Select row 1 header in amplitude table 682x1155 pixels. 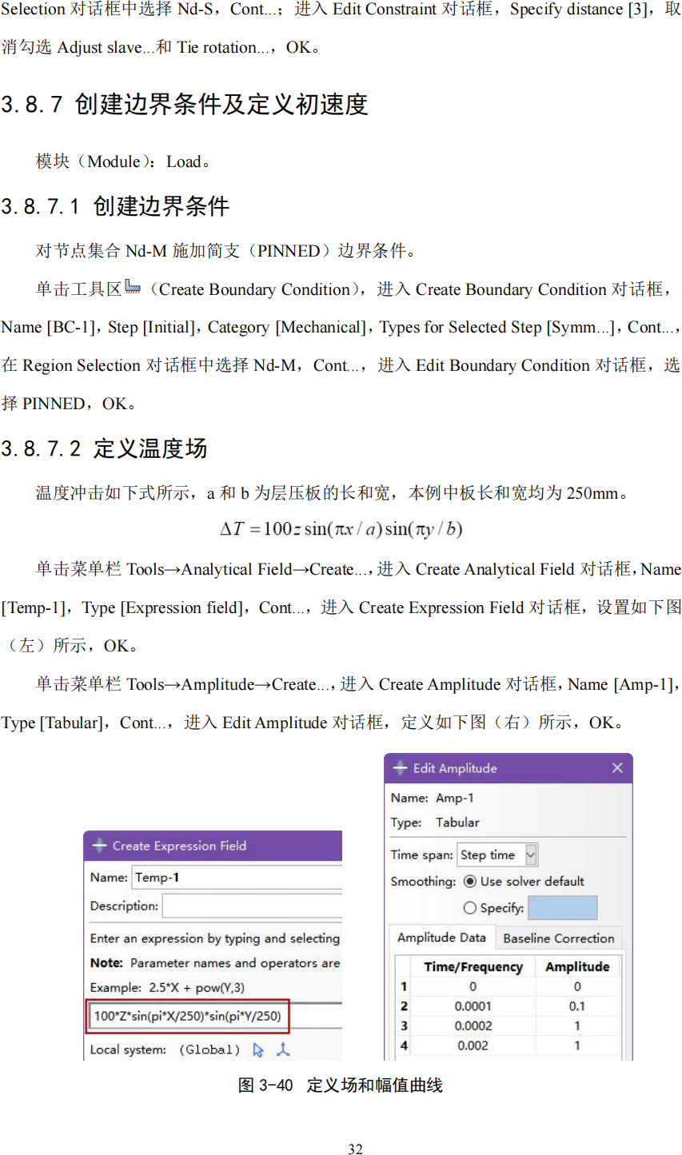click(404, 986)
